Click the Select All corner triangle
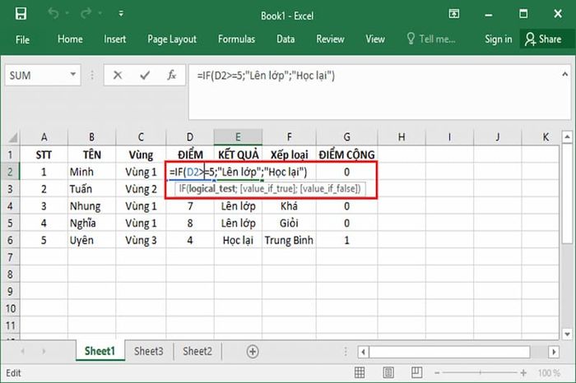This screenshot has height=383, width=576. 12,137
